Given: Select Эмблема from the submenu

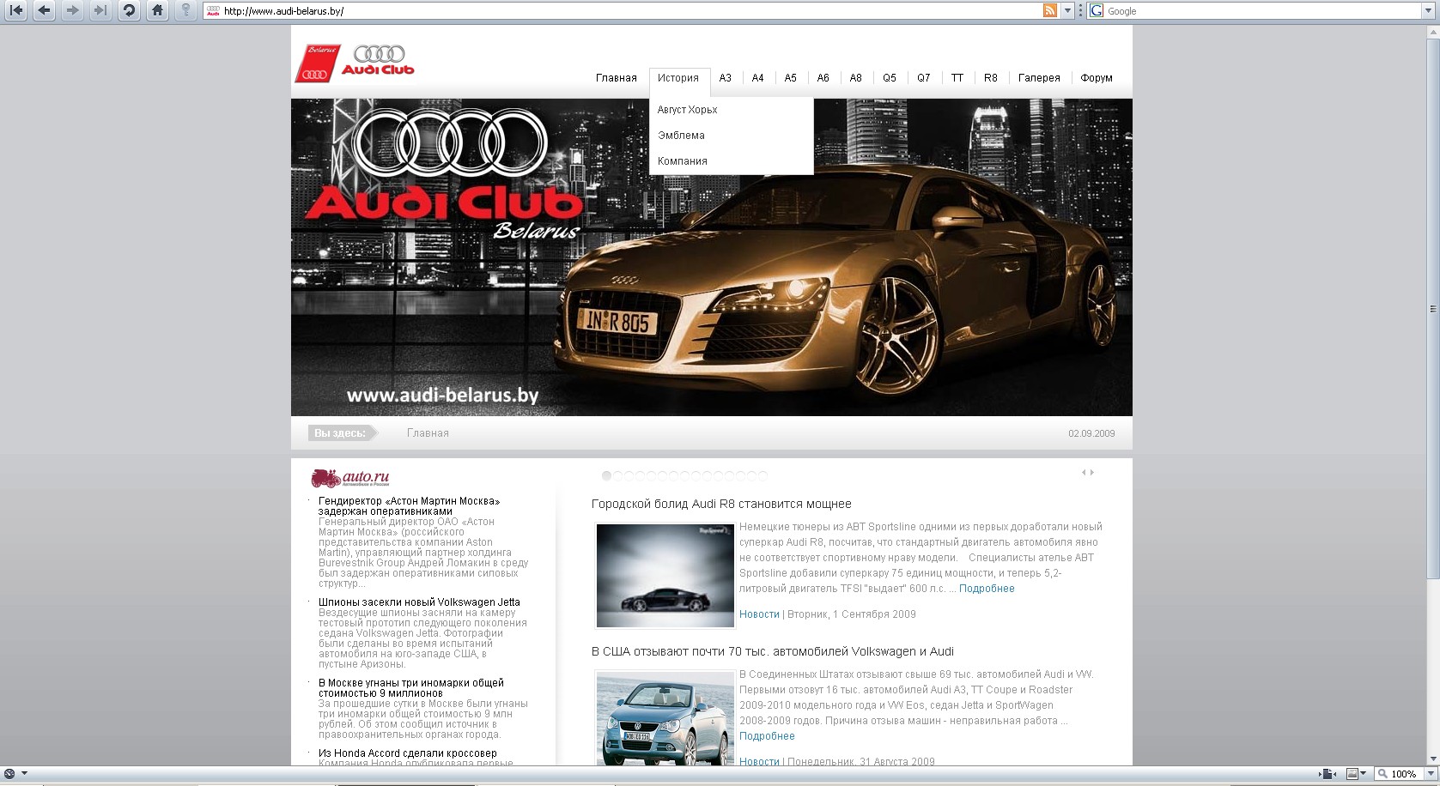Looking at the screenshot, I should (681, 136).
